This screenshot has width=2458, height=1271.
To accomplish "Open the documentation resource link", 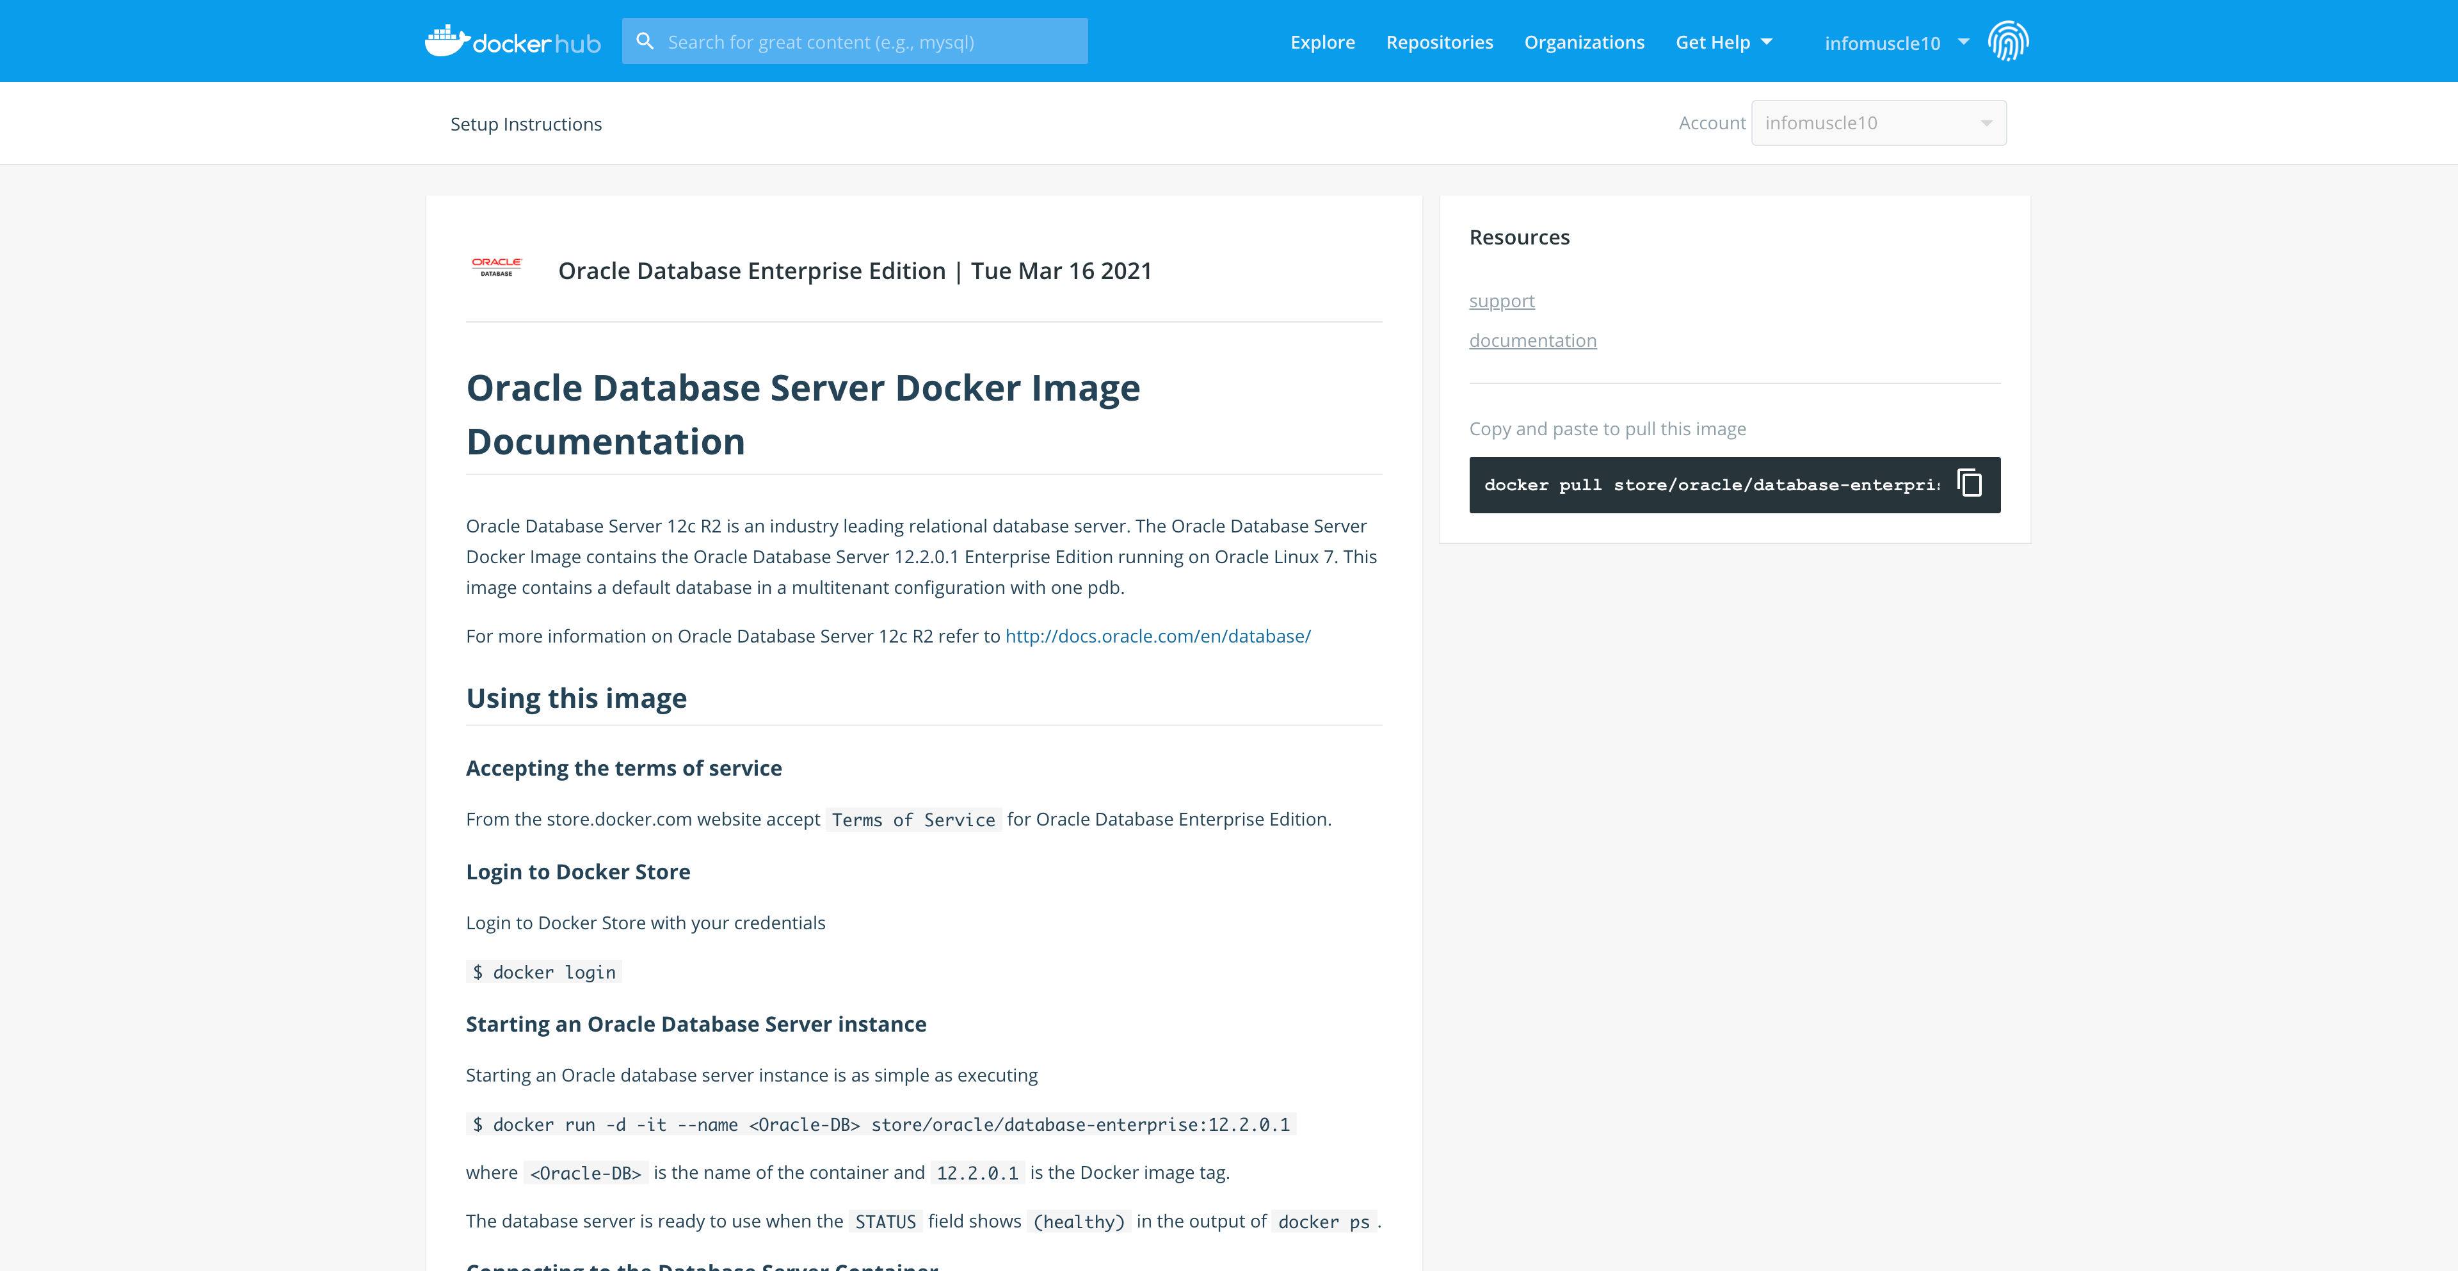I will [x=1532, y=340].
